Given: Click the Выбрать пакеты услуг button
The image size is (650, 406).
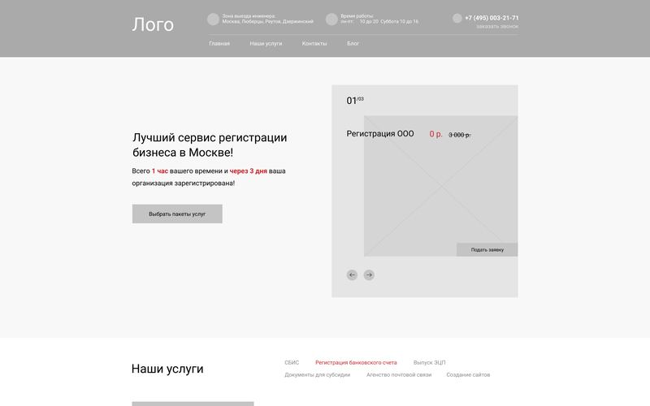Looking at the screenshot, I should 177,214.
